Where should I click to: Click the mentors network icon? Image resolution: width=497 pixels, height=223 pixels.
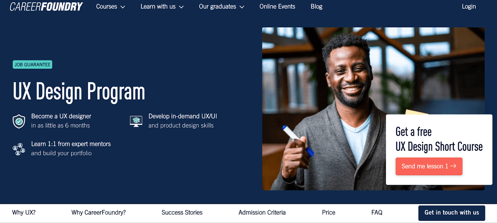19,149
